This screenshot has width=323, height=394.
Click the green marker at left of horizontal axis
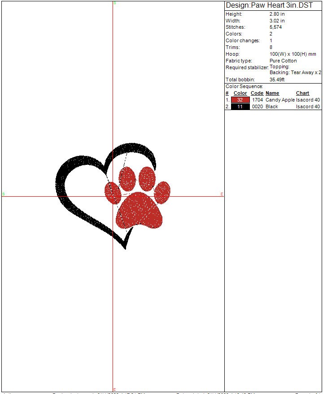3,194
